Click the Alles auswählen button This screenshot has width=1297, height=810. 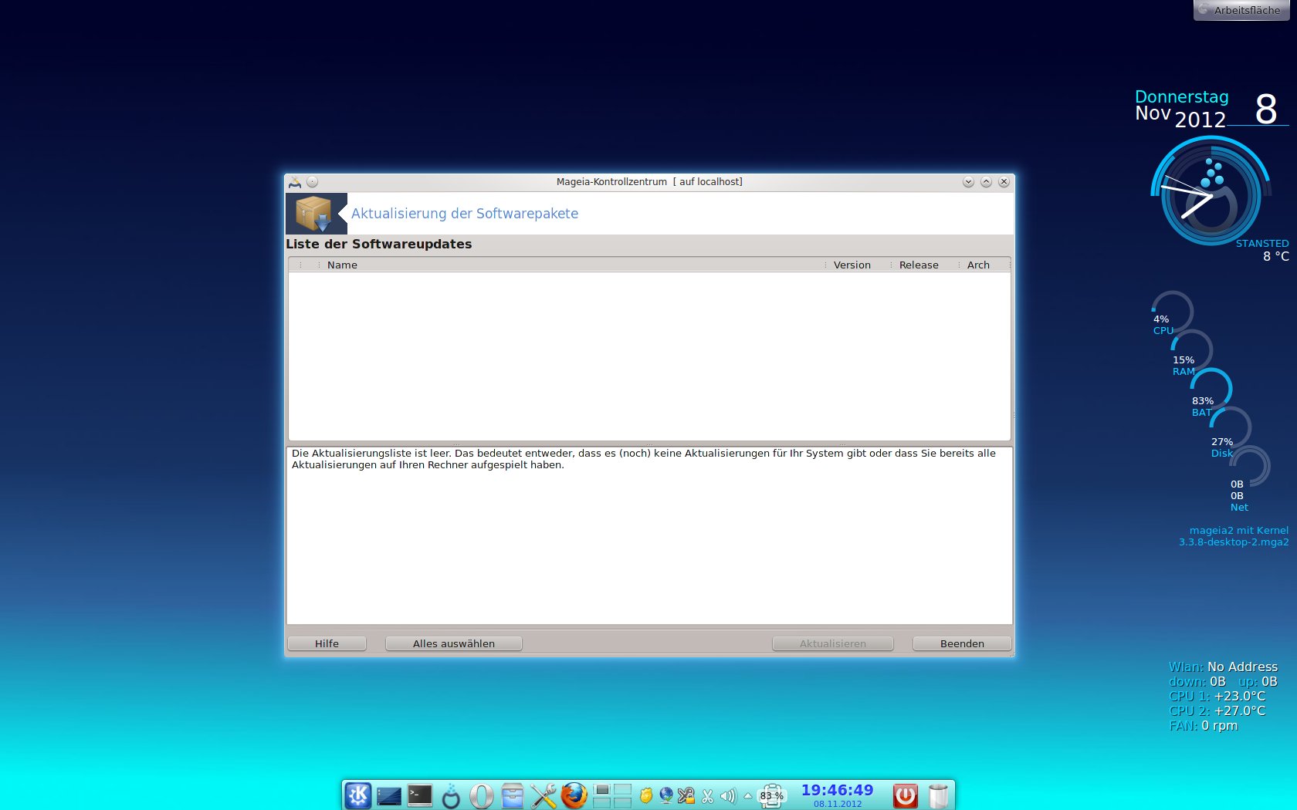pos(454,643)
